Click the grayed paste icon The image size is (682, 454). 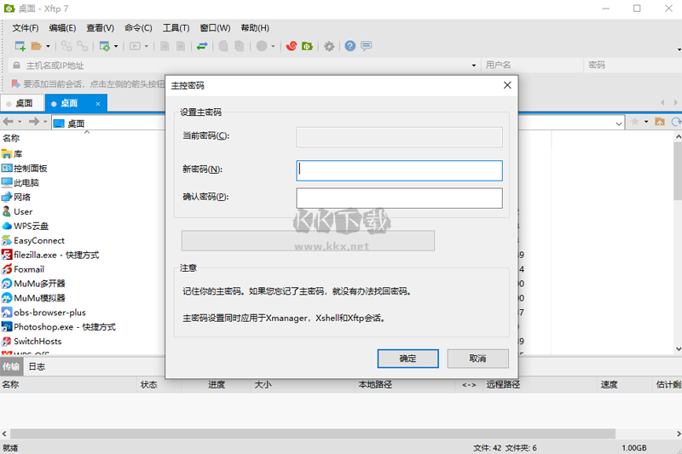pos(240,46)
